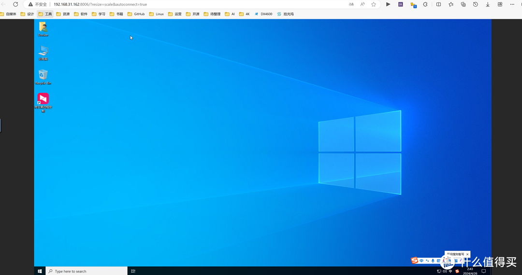Open the Linux bookmarks folder
The height and width of the screenshot is (275, 522).
pos(157,14)
